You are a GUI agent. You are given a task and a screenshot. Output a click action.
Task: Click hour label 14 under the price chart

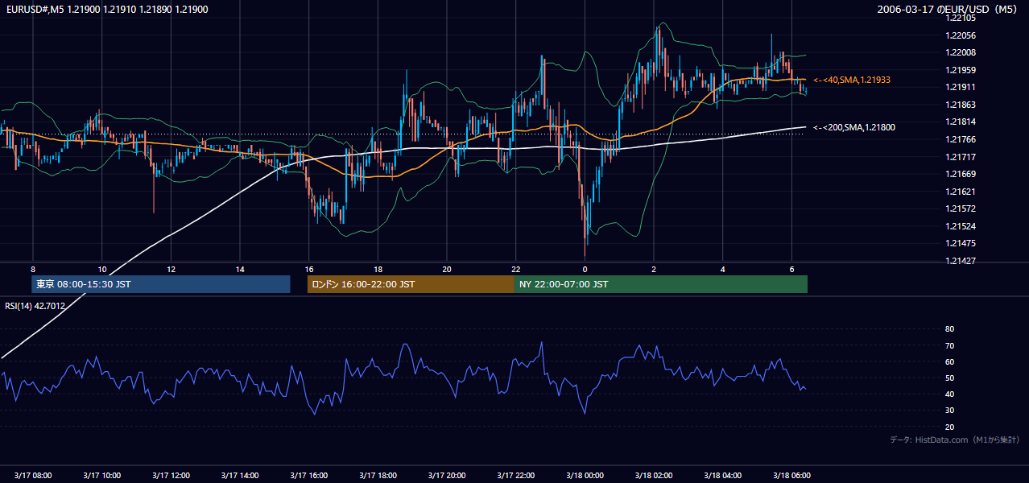pyautogui.click(x=240, y=269)
